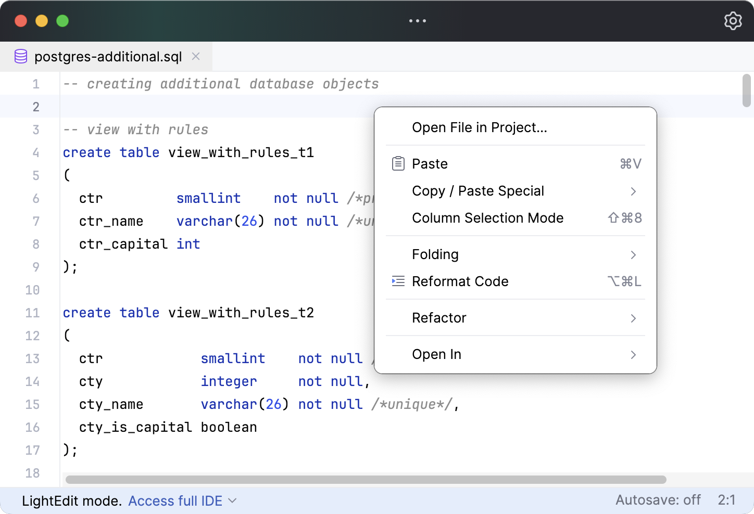
Task: Open the settings gear in the title bar
Action: (x=733, y=21)
